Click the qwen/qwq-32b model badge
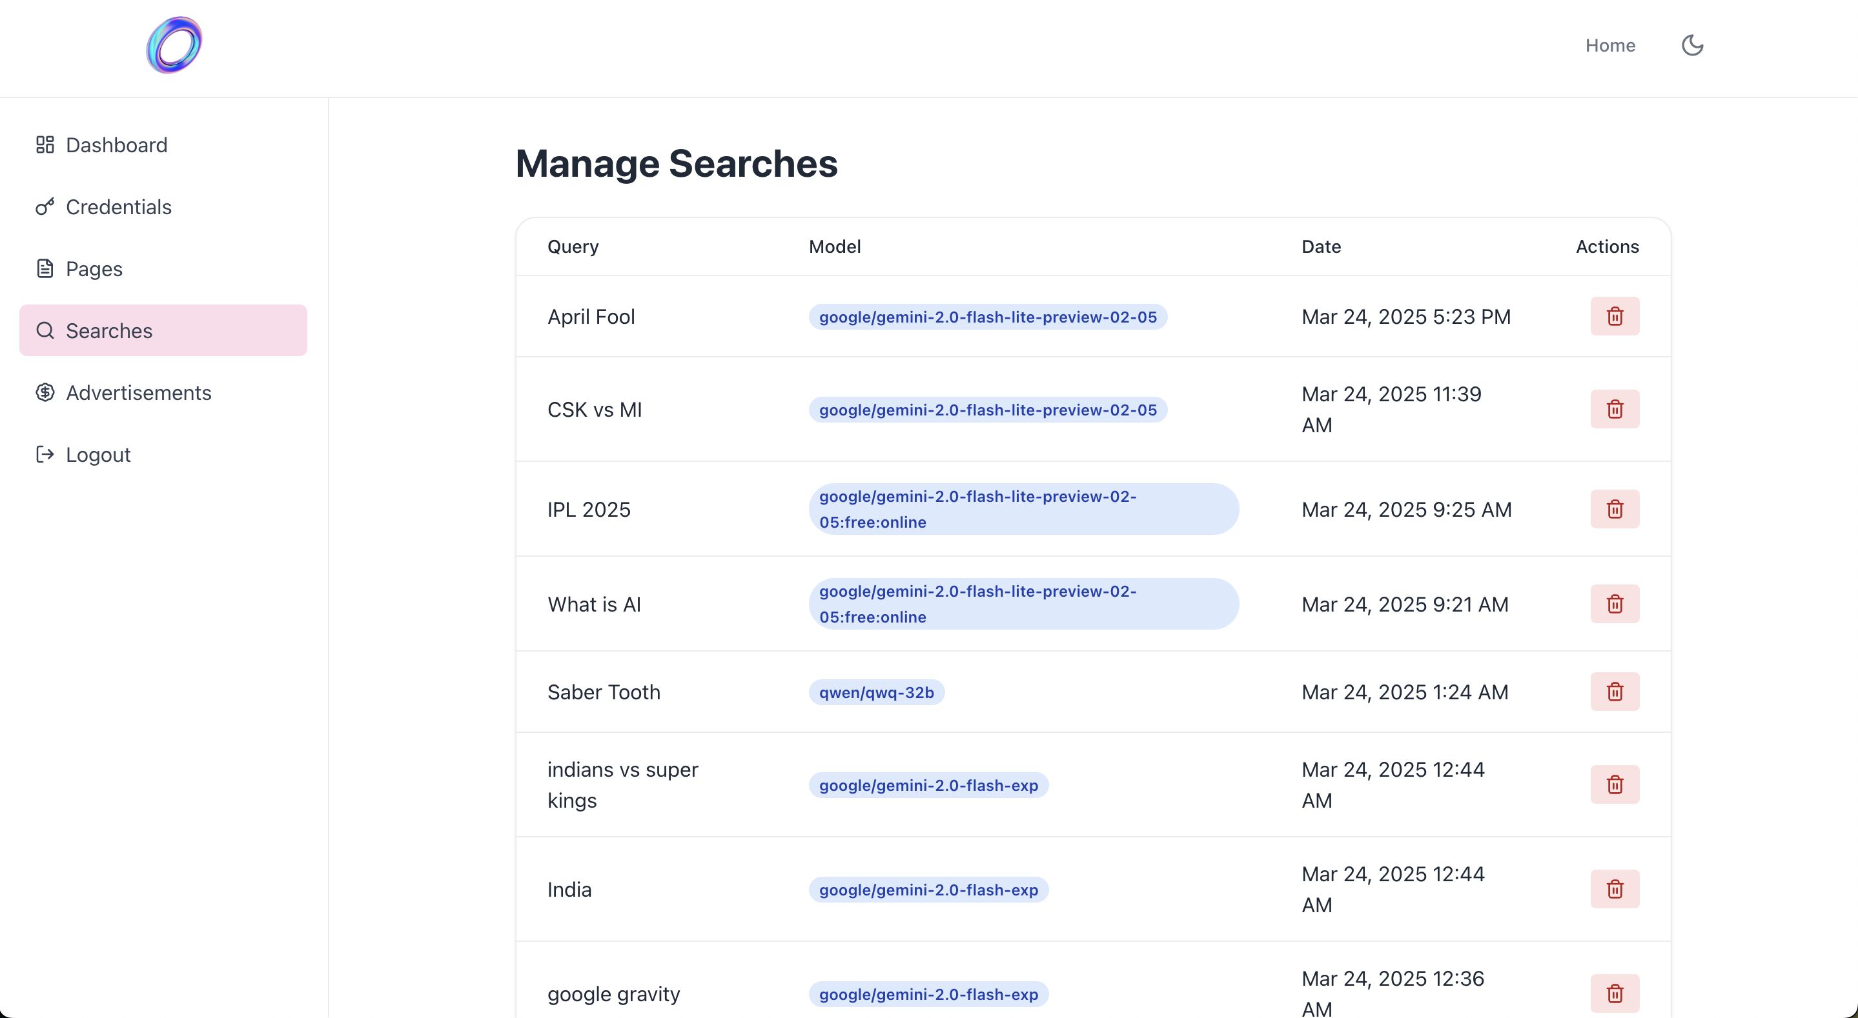The height and width of the screenshot is (1018, 1858). [x=875, y=692]
